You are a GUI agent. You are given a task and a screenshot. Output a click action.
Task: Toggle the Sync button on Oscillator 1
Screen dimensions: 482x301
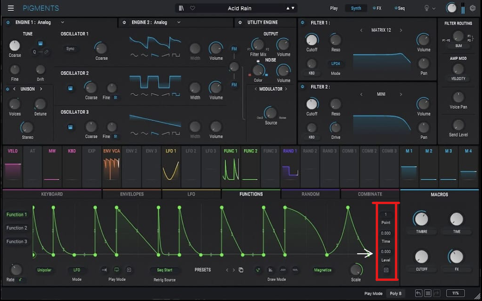[70, 49]
